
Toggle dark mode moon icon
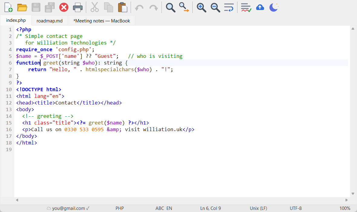click(x=274, y=7)
